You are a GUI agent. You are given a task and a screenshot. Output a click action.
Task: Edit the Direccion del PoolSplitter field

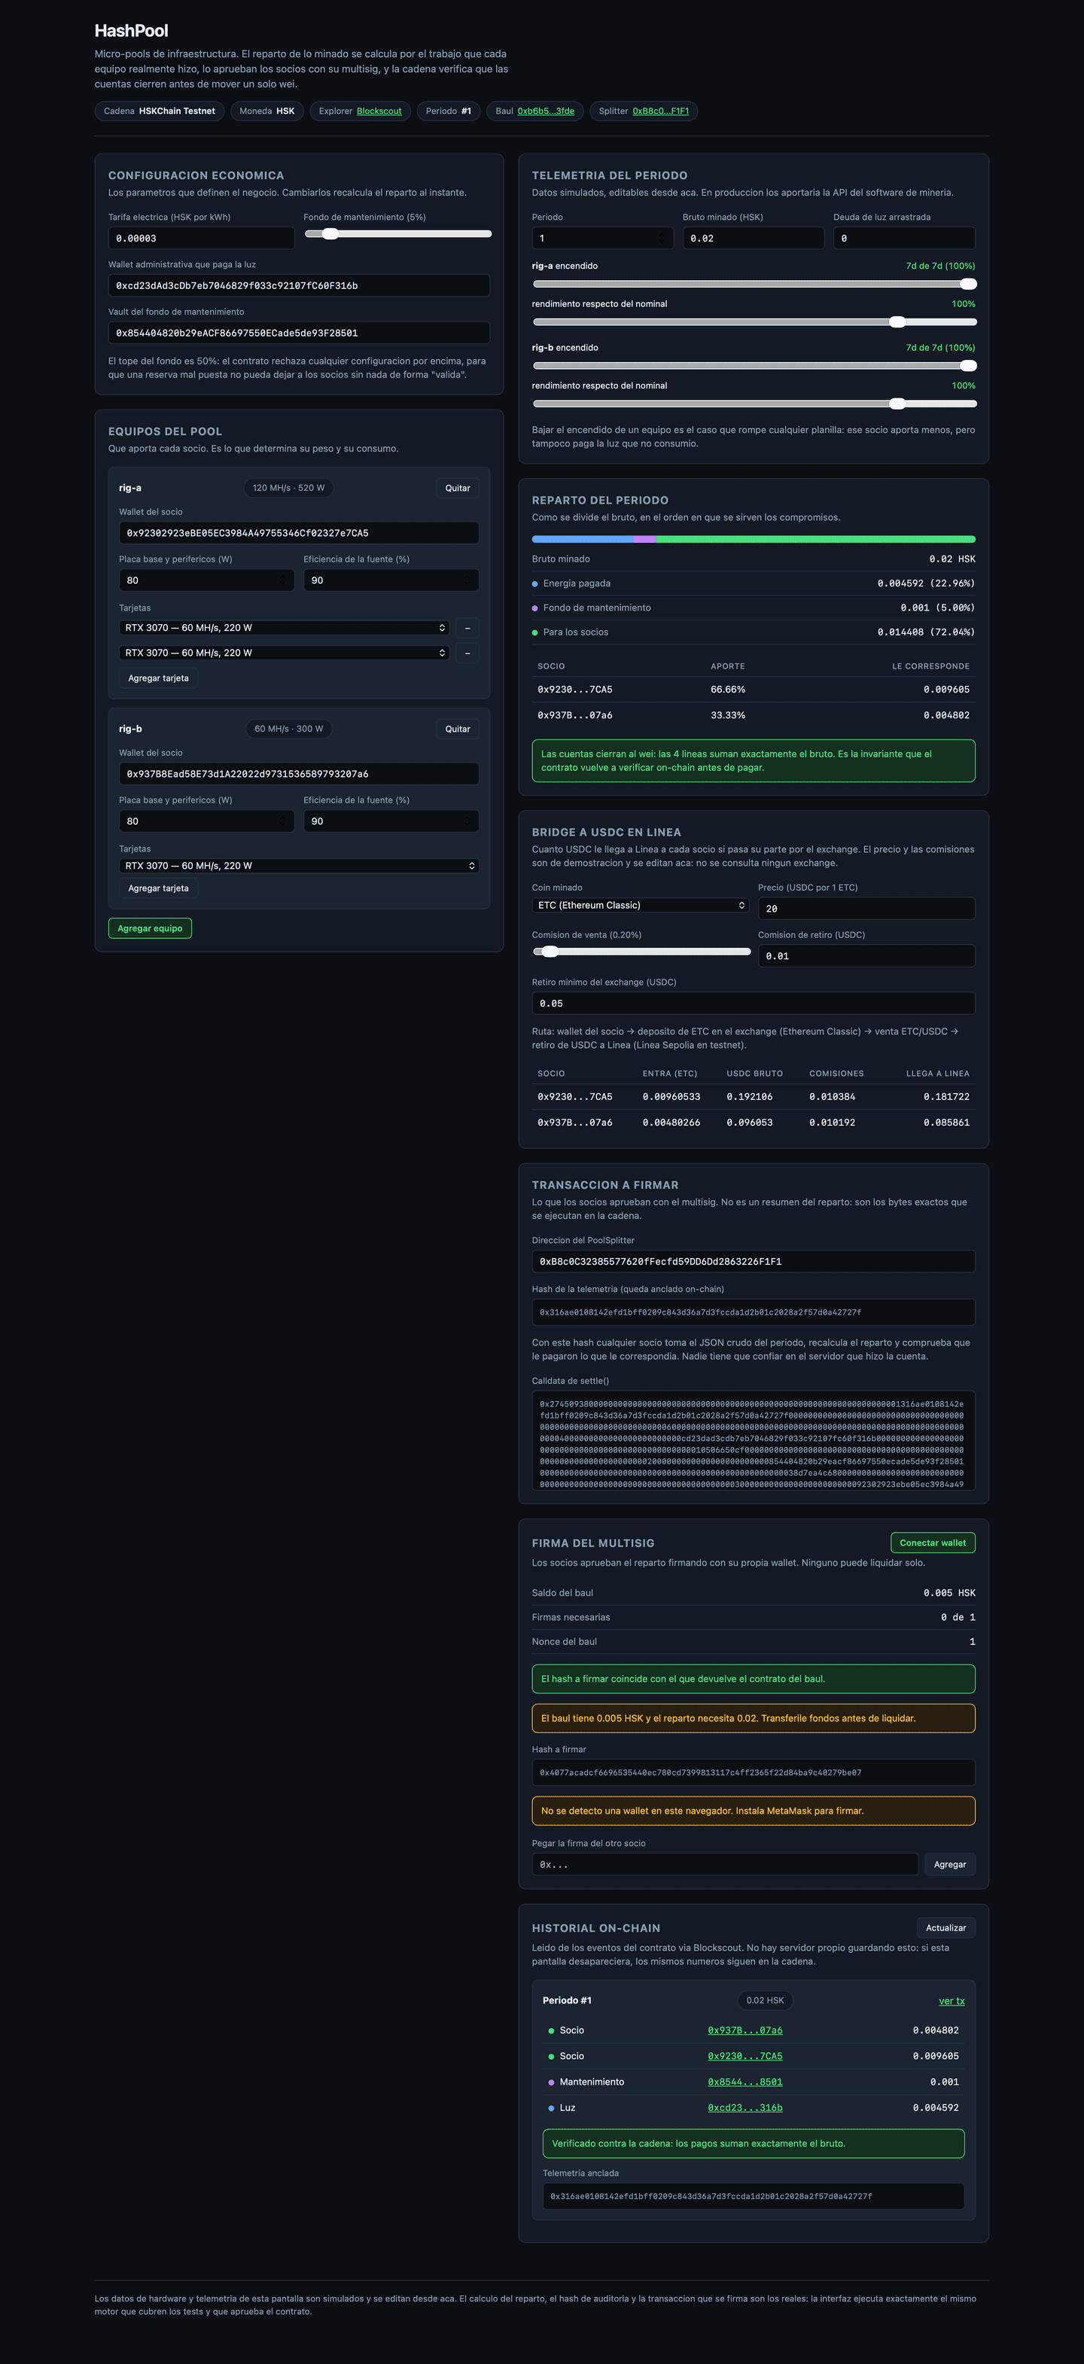coord(754,1262)
